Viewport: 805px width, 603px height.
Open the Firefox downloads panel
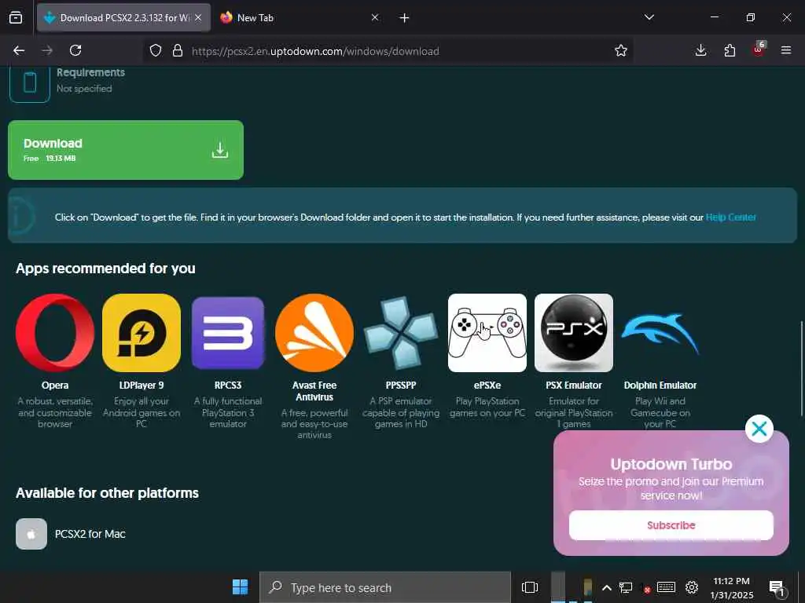700,50
